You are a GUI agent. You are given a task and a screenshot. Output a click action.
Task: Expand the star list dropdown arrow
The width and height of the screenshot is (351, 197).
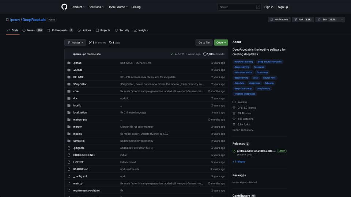[342, 19]
